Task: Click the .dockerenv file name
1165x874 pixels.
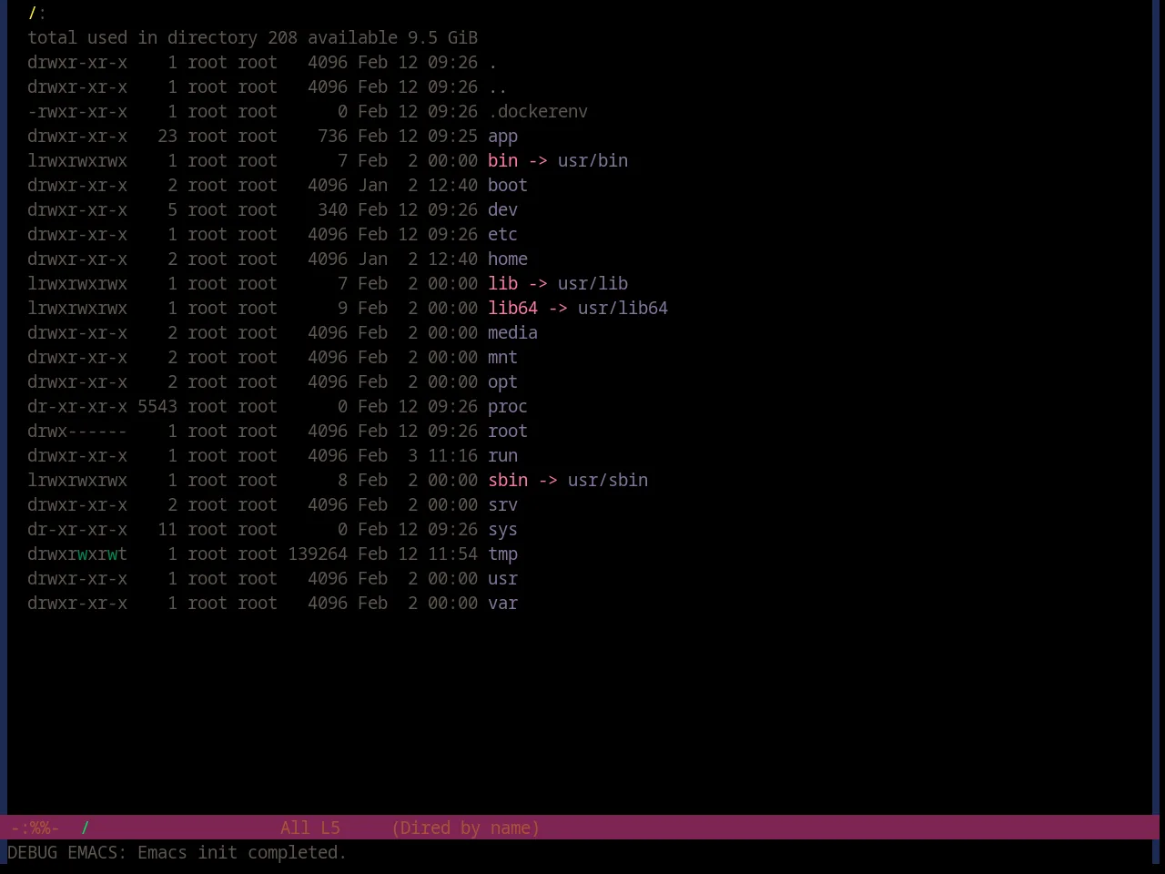Action: point(538,112)
